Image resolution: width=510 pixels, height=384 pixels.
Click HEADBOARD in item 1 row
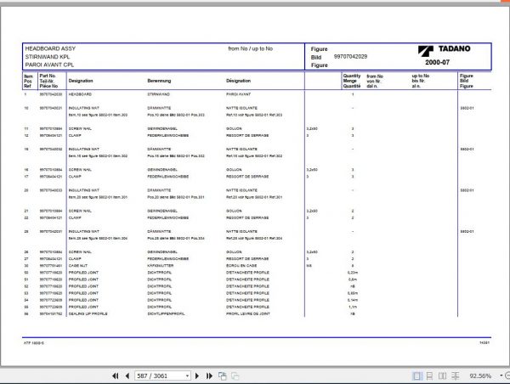[80, 94]
